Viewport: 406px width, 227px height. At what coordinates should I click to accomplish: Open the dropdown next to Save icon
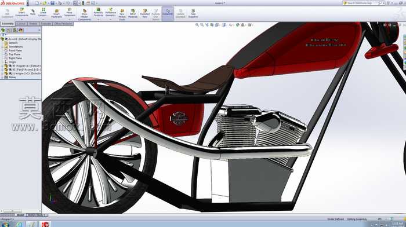coord(56,3)
